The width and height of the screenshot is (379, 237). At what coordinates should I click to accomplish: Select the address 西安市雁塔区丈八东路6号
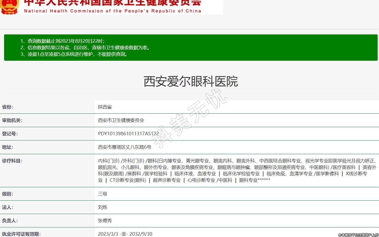pyautogui.click(x=125, y=147)
